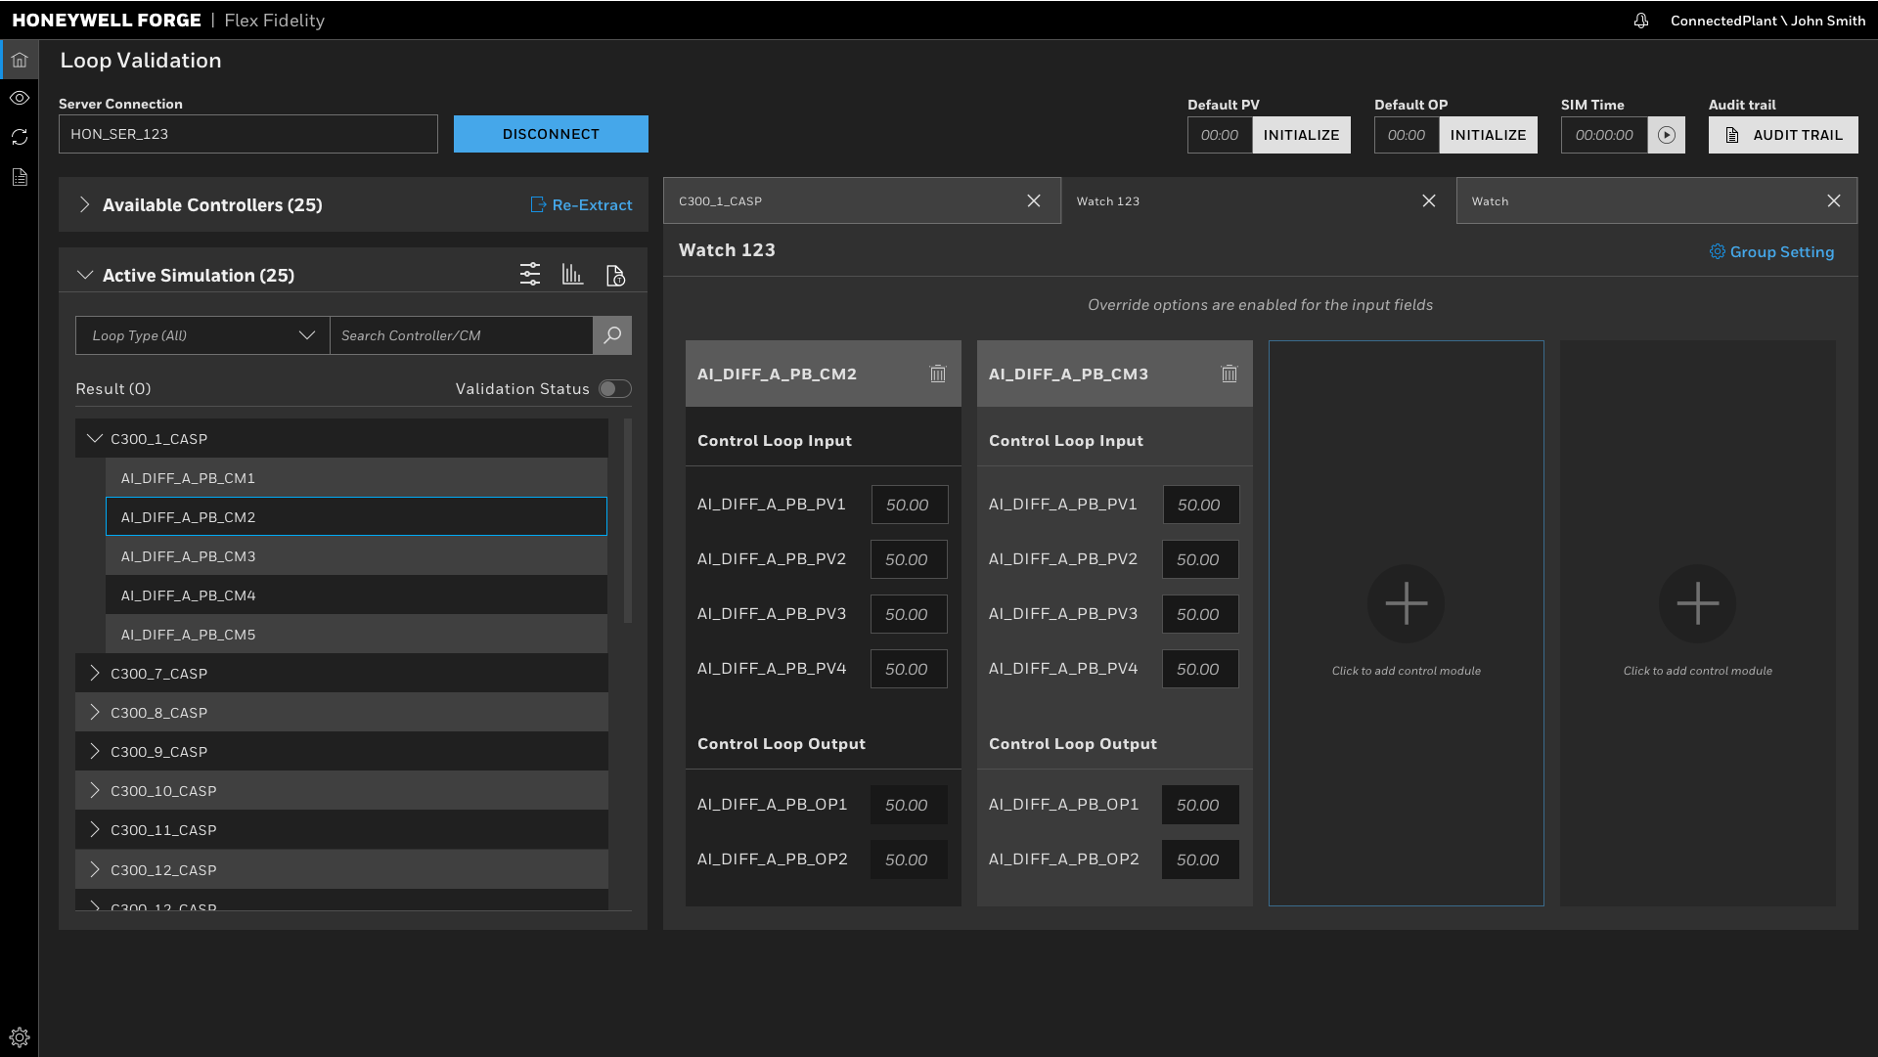Screen dimensions: 1878x1057
Task: Open the Loop Type dropdown filter
Action: [x=199, y=335]
